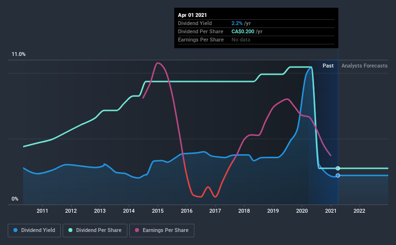Click the 2.2% dividend yield tooltip value
This screenshot has height=245, width=396.
237,23
